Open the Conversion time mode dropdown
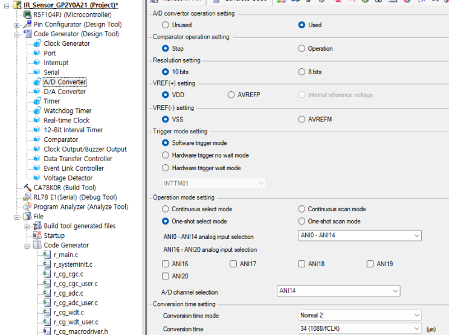Screen dimensions: 449x335 point(360,315)
